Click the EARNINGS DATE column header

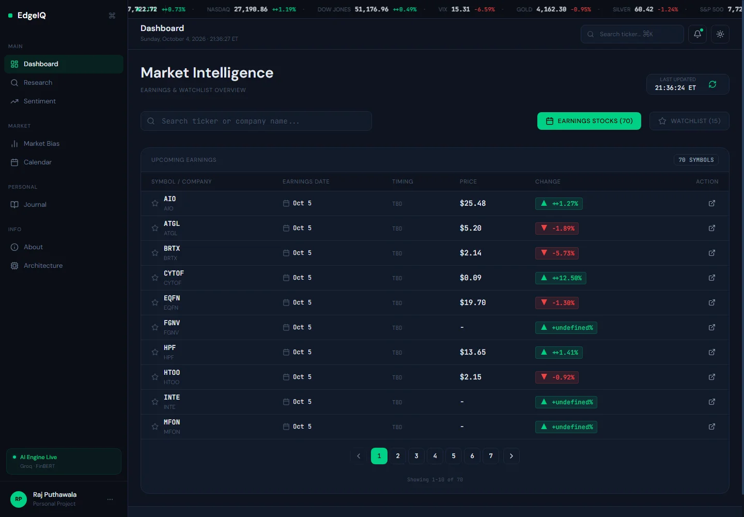click(x=306, y=181)
